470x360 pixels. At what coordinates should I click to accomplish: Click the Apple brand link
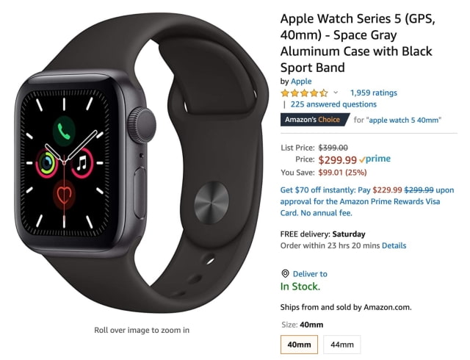point(301,82)
